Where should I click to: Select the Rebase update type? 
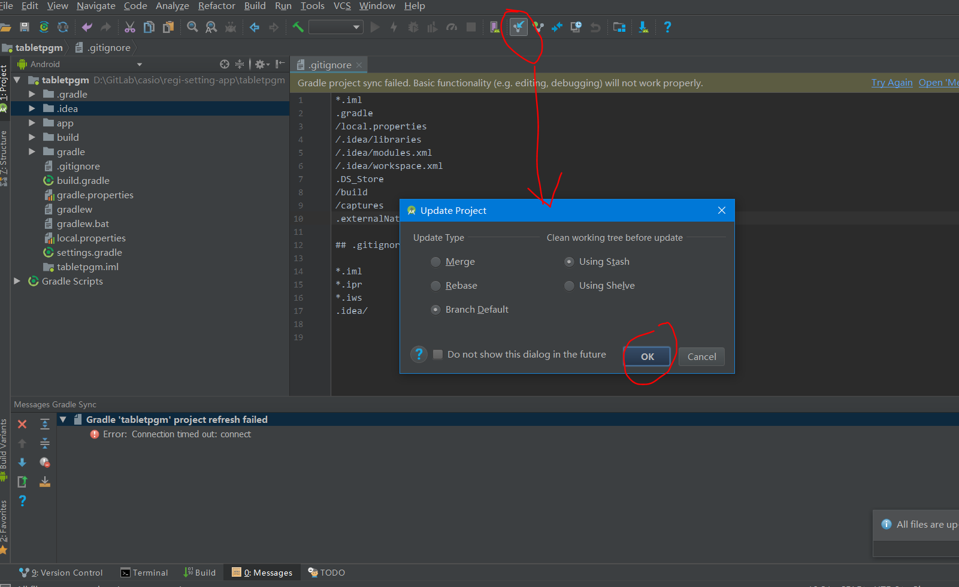pos(435,286)
